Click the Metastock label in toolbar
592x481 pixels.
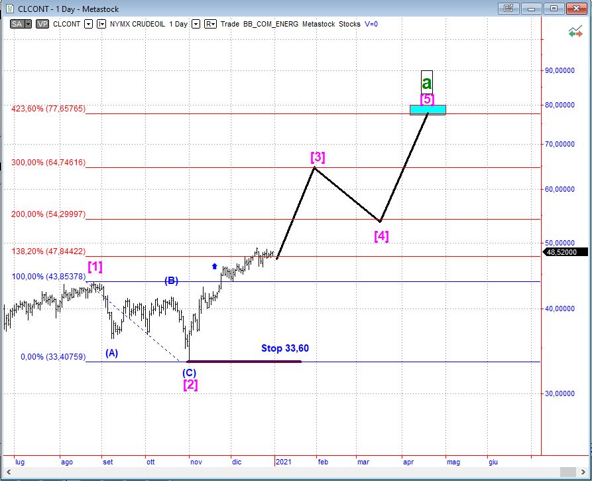click(319, 24)
